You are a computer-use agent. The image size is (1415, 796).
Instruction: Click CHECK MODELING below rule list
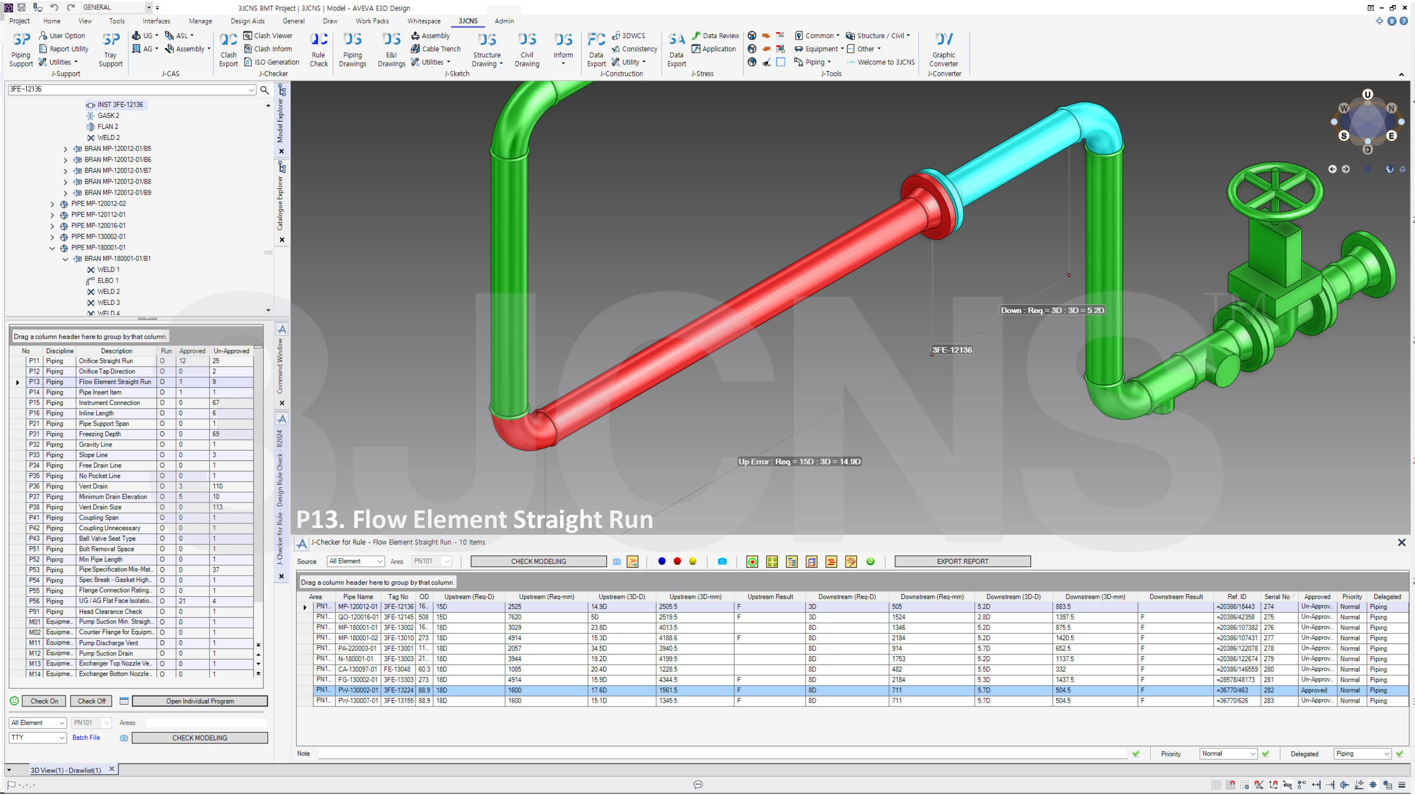pos(200,738)
